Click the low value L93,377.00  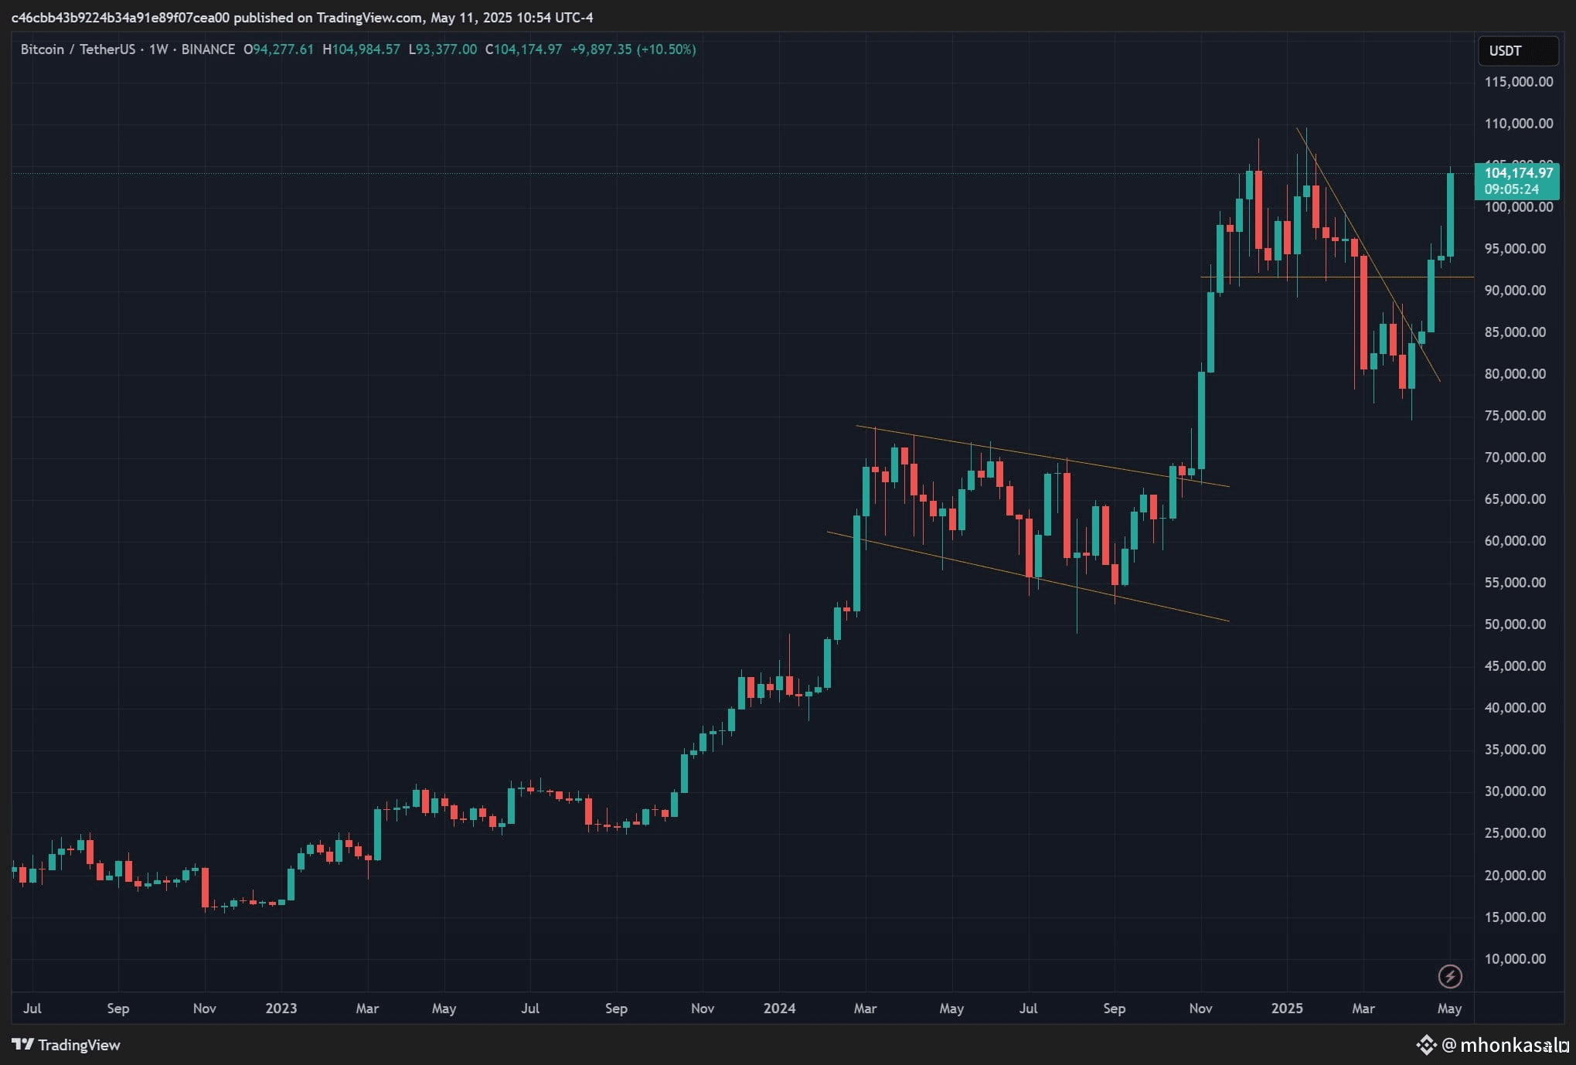tap(443, 49)
